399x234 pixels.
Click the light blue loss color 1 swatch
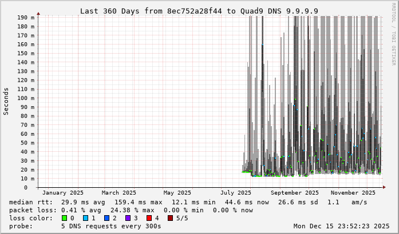pos(85,218)
